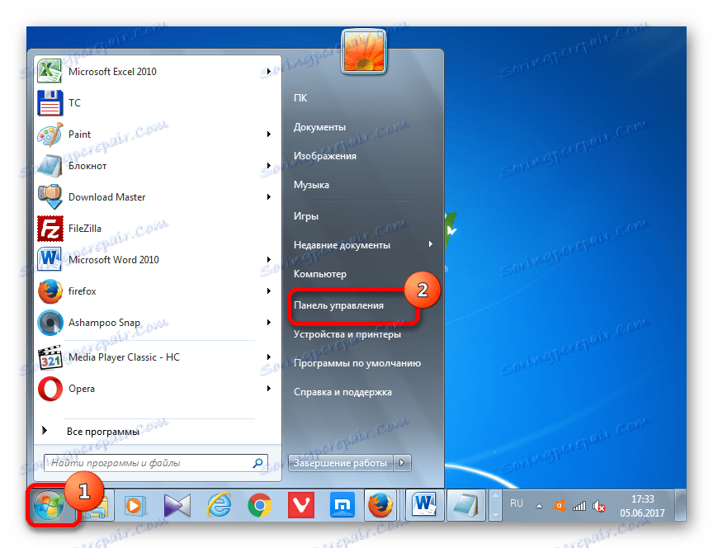
Task: Open Download Master icon
Action: tap(50, 197)
